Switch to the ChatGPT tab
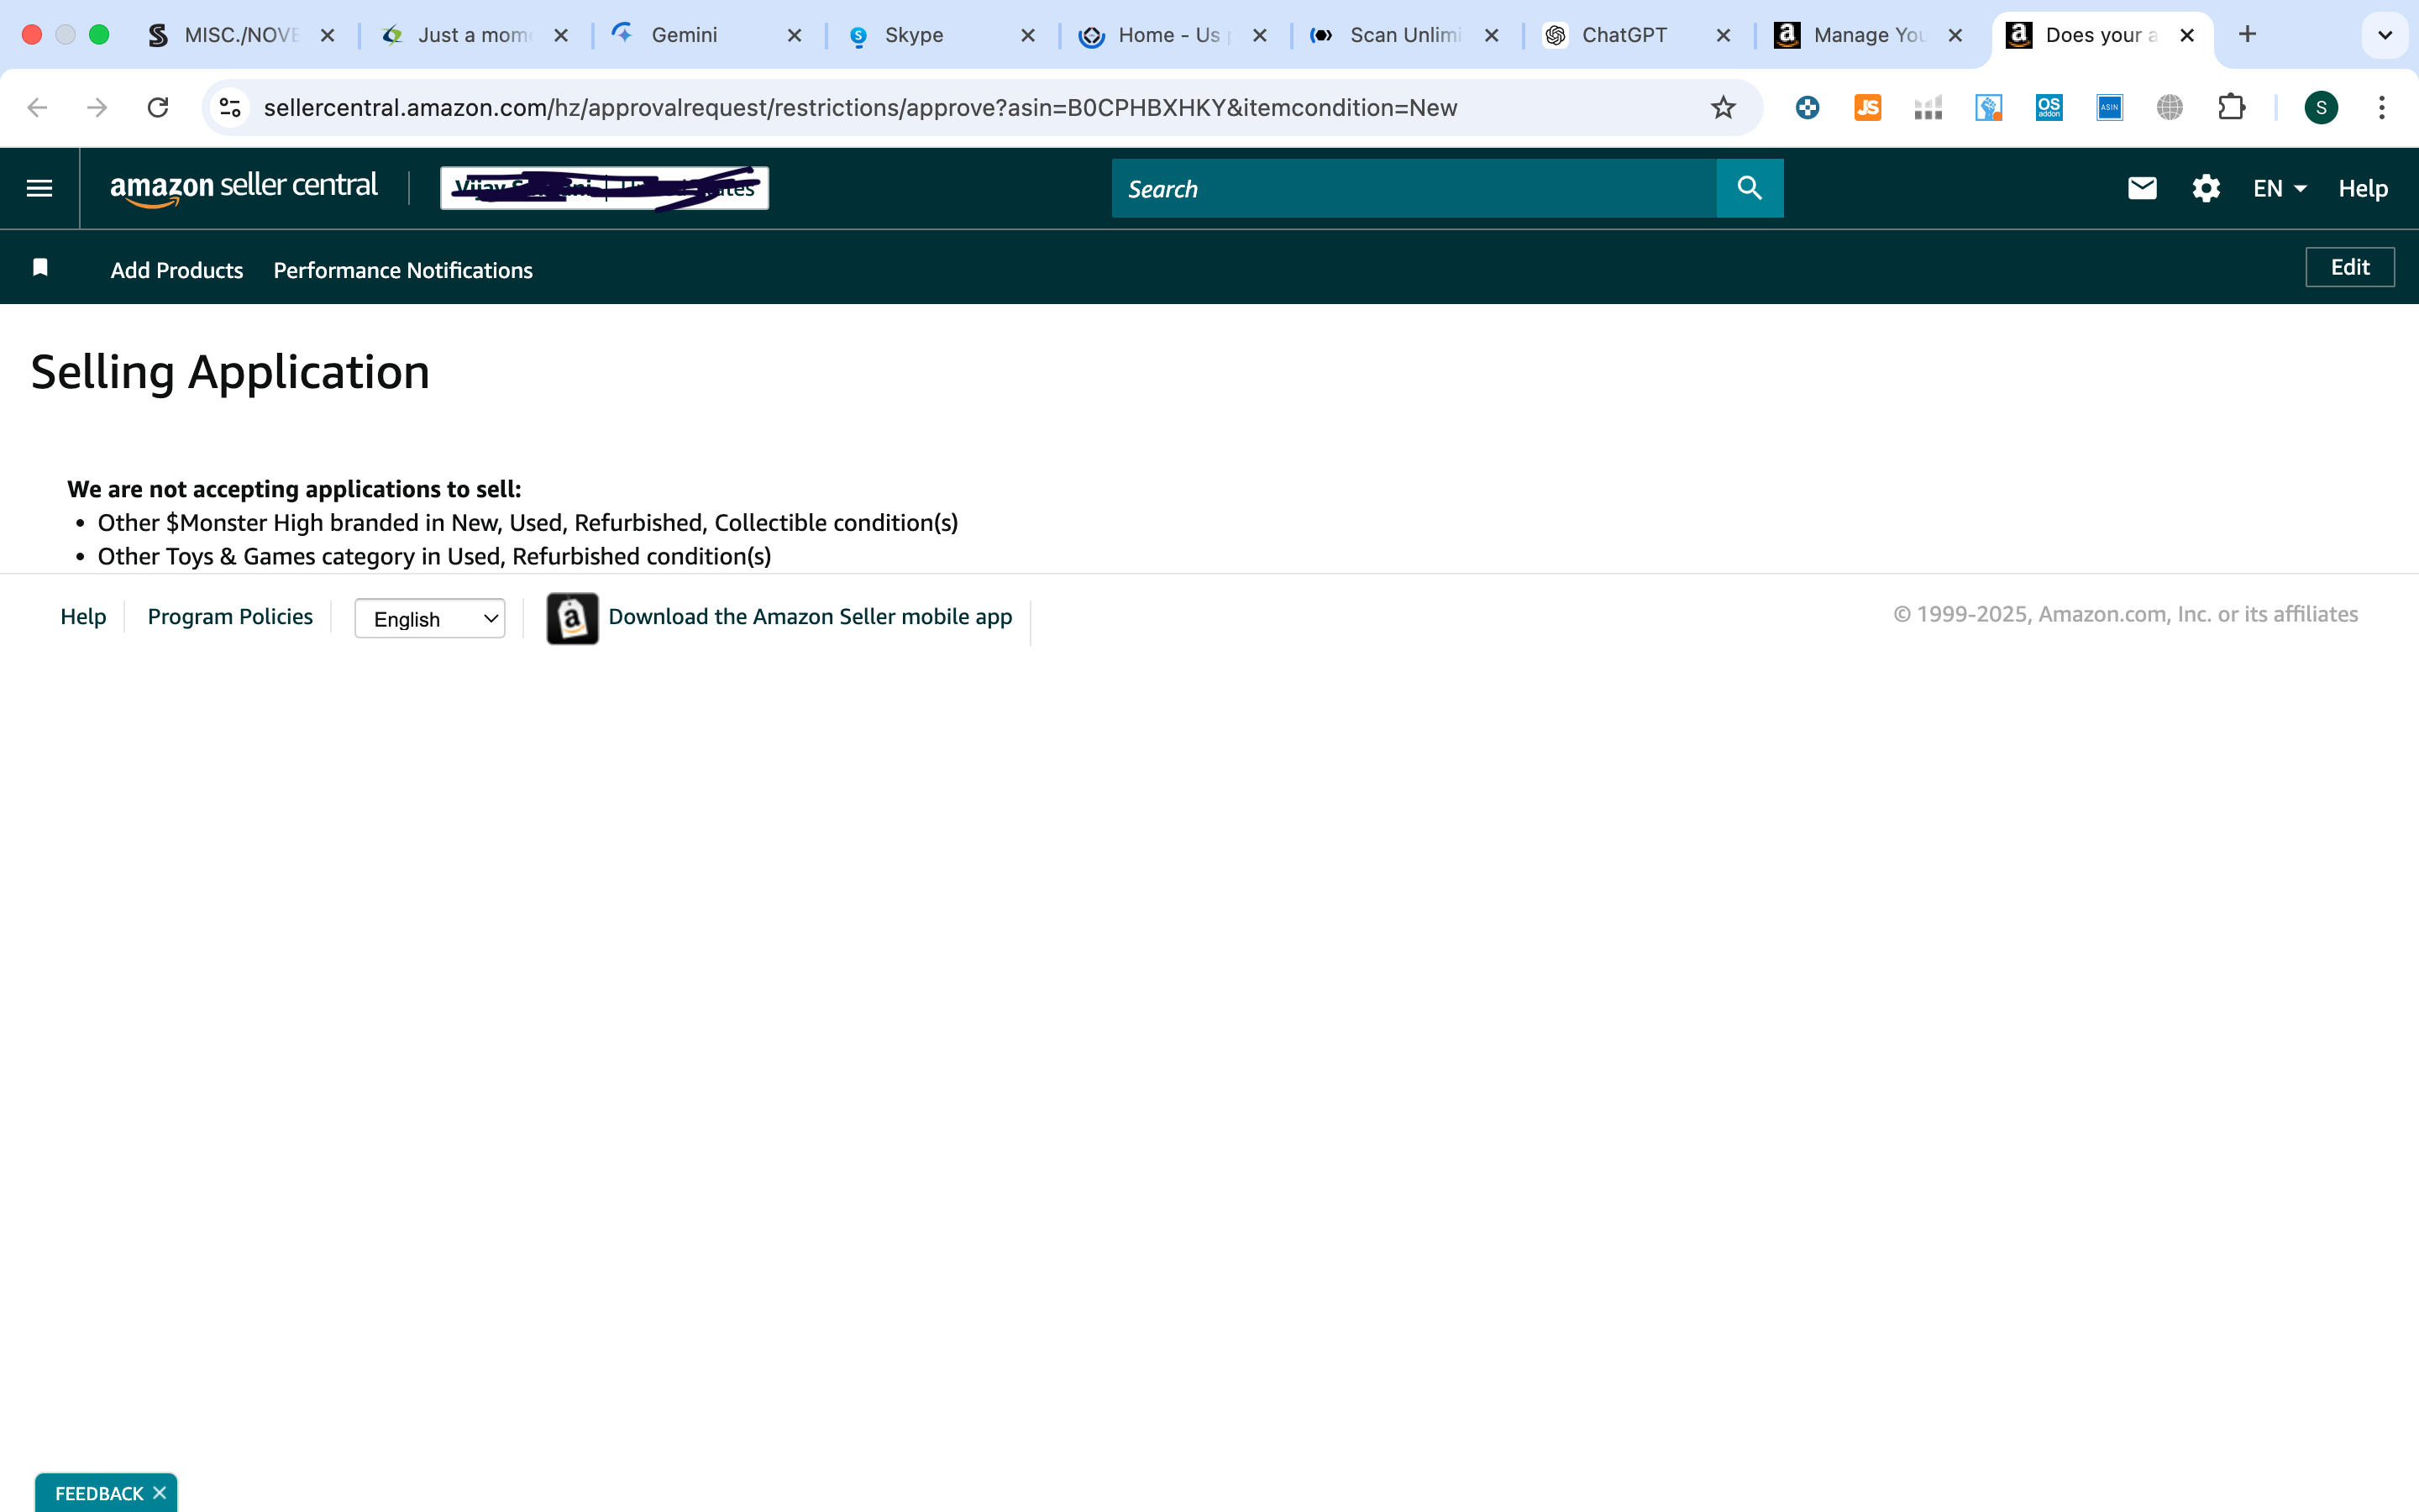The image size is (2419, 1512). pyautogui.click(x=1624, y=35)
